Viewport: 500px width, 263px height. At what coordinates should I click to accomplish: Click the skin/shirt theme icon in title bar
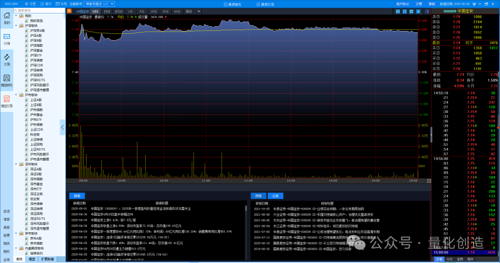tap(474, 4)
